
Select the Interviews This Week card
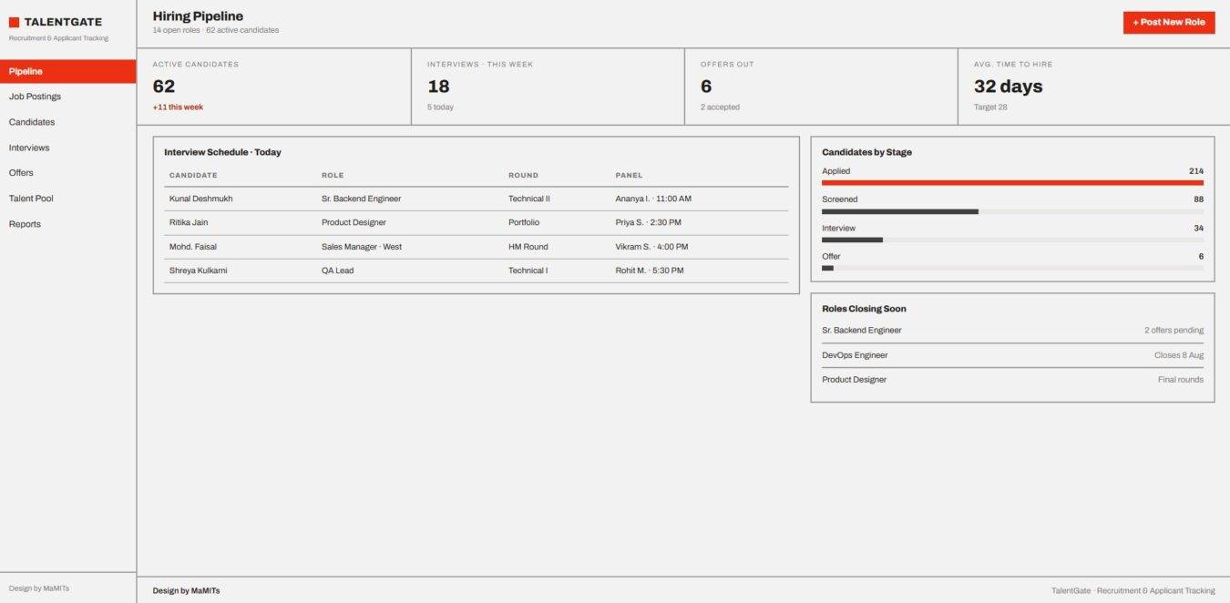click(548, 87)
